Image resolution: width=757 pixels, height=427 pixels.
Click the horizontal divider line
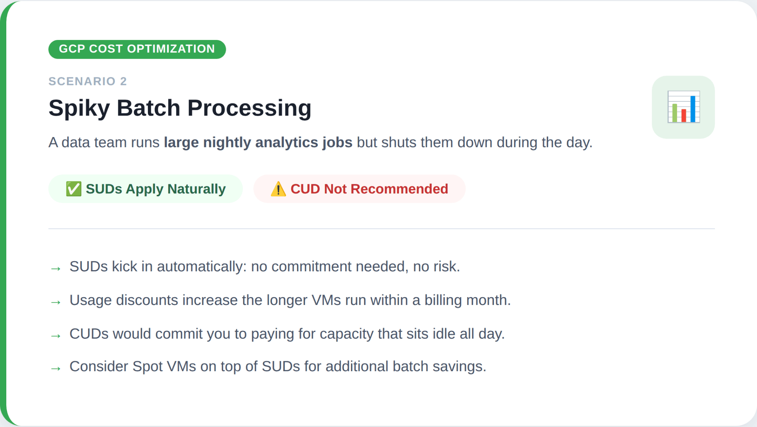pyautogui.click(x=381, y=228)
